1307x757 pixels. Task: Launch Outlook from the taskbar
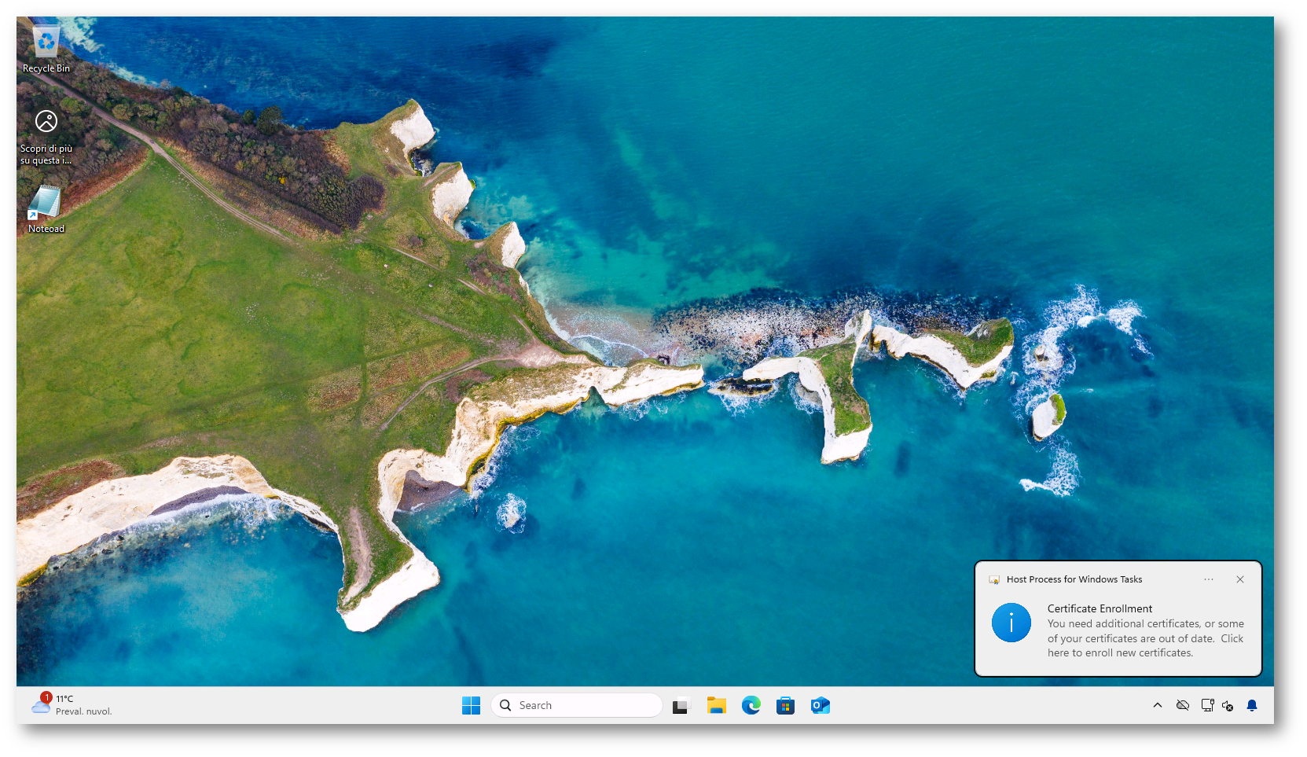click(820, 706)
